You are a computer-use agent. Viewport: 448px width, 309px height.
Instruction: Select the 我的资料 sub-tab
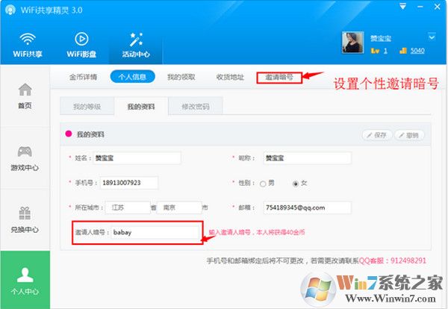pyautogui.click(x=141, y=107)
